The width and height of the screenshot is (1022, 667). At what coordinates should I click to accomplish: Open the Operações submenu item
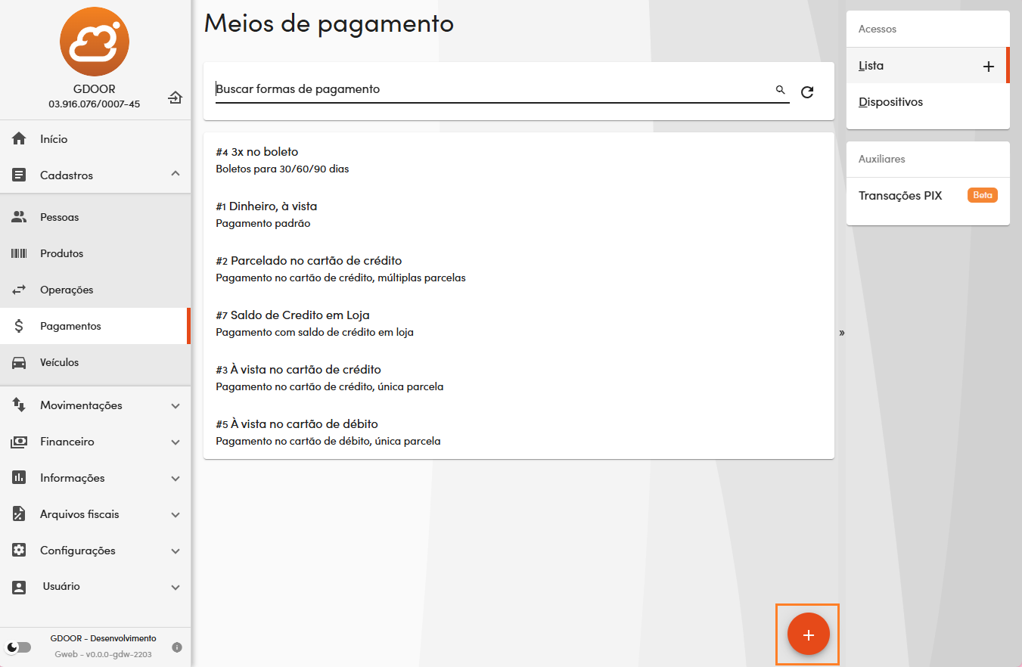95,290
